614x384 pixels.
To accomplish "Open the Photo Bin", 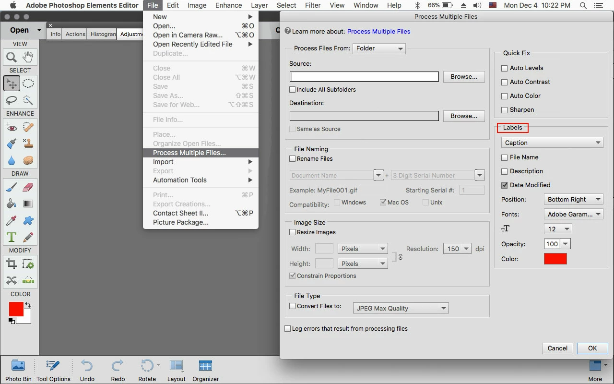I will [18, 370].
